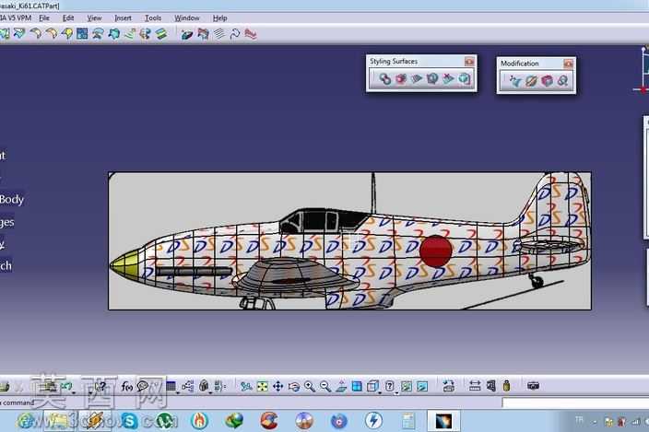Open the Insert menu
Viewport: 649px width, 432px height.
[x=123, y=18]
